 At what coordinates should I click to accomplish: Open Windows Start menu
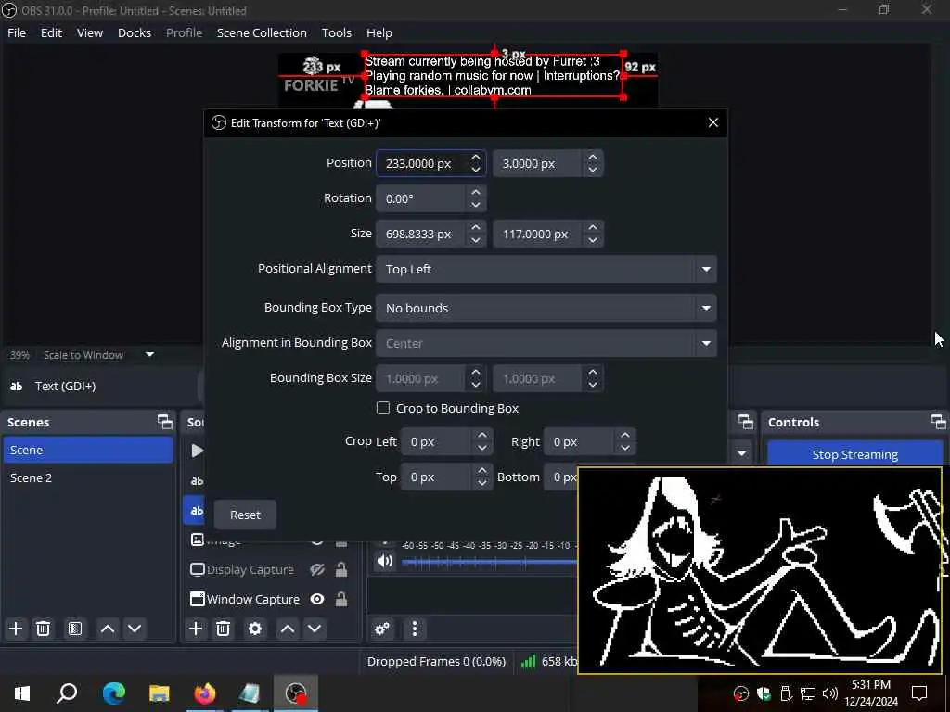[x=22, y=693]
